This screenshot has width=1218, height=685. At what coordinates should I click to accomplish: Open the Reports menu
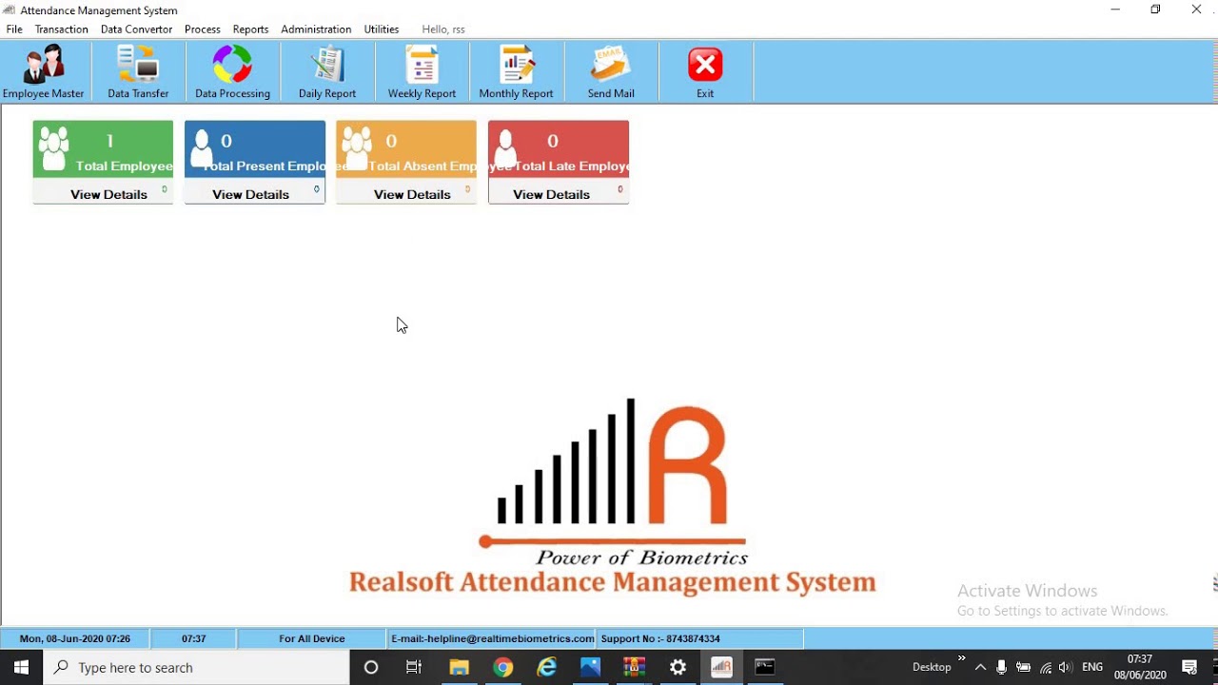point(250,29)
